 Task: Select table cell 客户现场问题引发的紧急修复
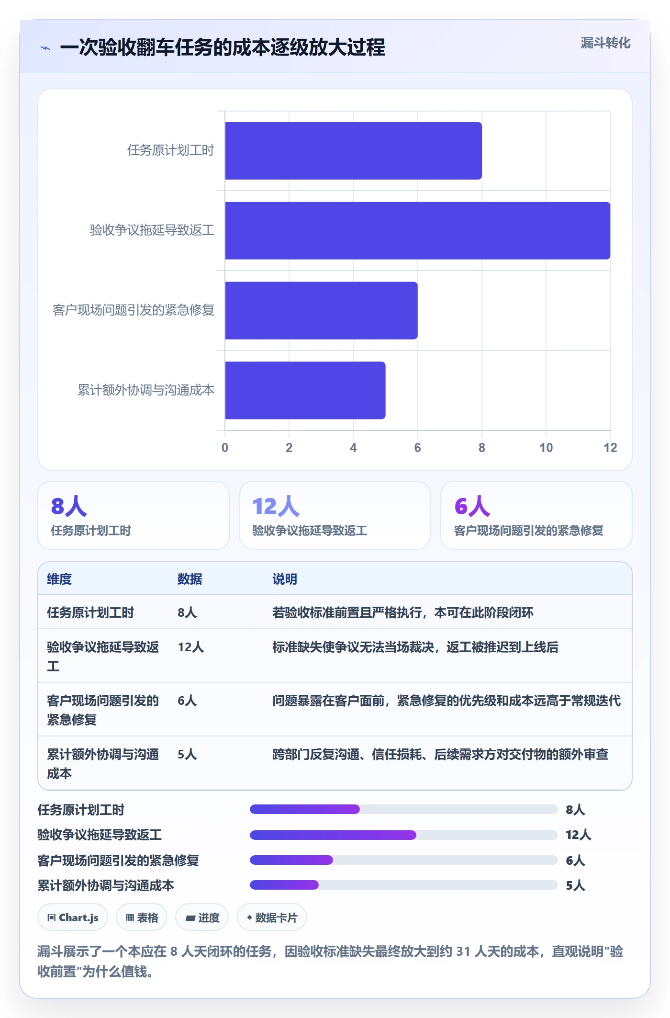point(103,710)
